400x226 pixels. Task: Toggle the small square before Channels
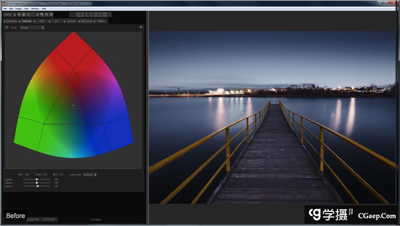(4, 21)
